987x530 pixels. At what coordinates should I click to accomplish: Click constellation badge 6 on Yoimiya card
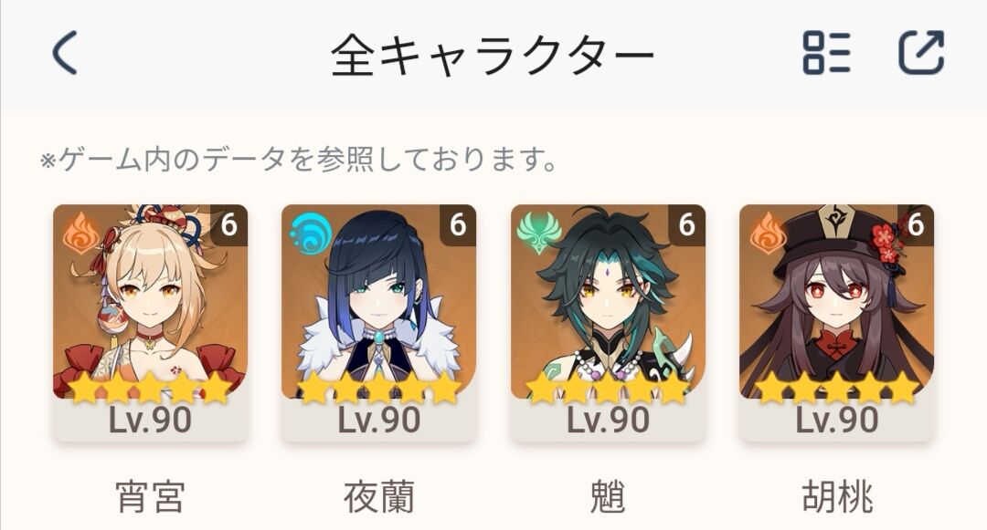(229, 224)
